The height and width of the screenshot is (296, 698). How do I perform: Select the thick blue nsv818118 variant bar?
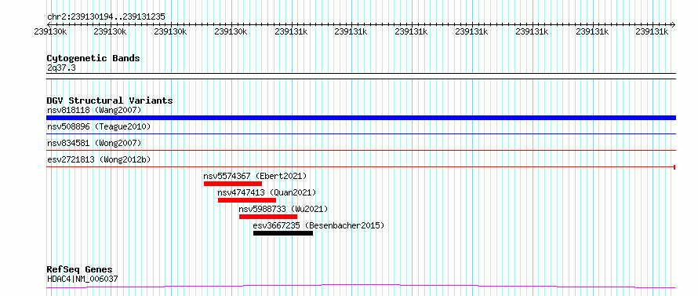coord(361,118)
